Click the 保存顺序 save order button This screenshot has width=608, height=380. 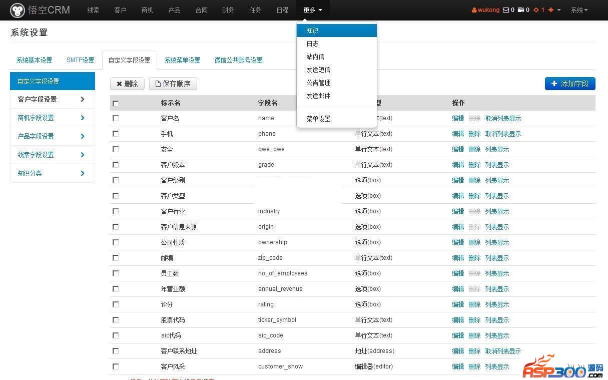click(x=173, y=84)
